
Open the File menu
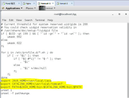4,20
